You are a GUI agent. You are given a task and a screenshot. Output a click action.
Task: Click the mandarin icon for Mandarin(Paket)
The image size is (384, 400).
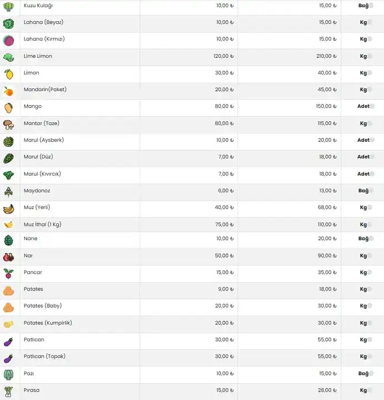tap(8, 91)
